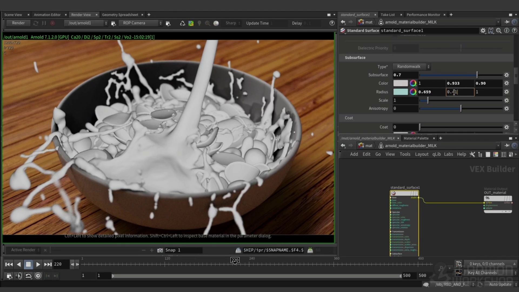Click the node chooser icon beside /out/arnold1
The width and height of the screenshot is (519, 292).
(x=114, y=24)
